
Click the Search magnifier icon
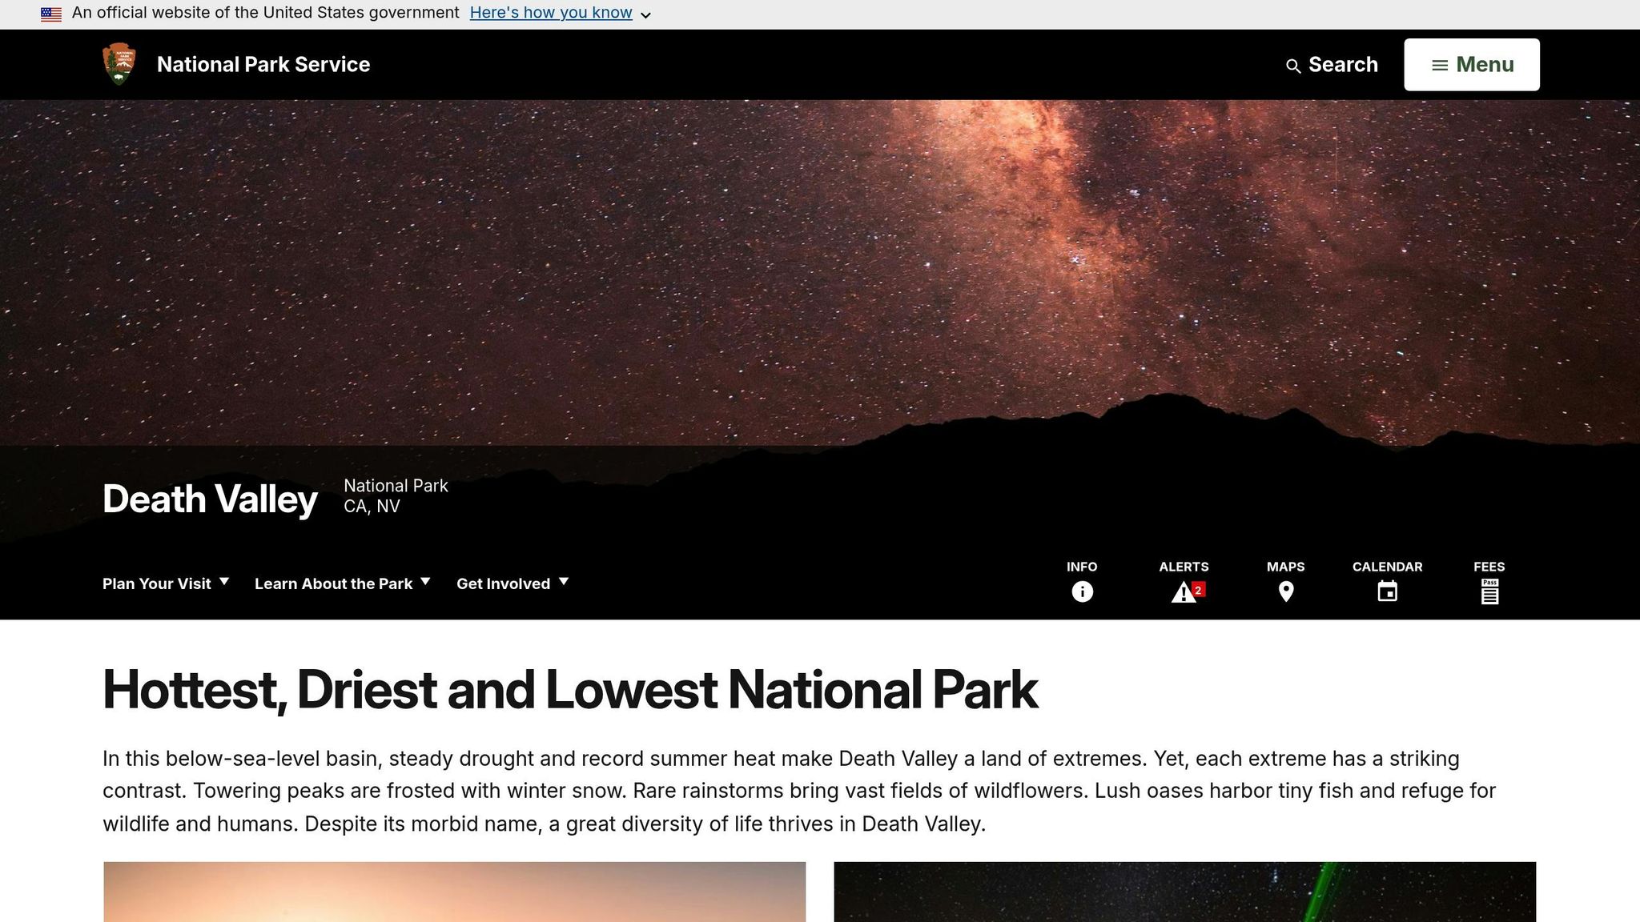click(x=1293, y=66)
